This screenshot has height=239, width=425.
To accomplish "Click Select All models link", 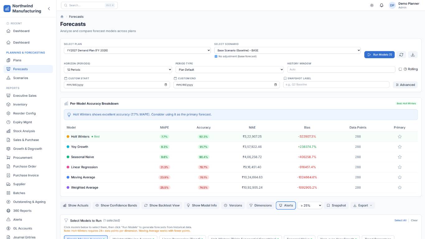I will (400, 220).
